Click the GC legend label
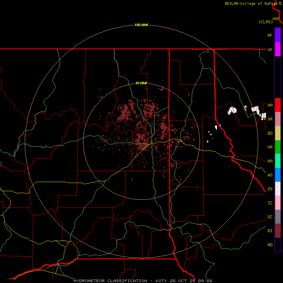Image resolution: width=283 pixels, height=283 pixels. [270, 217]
